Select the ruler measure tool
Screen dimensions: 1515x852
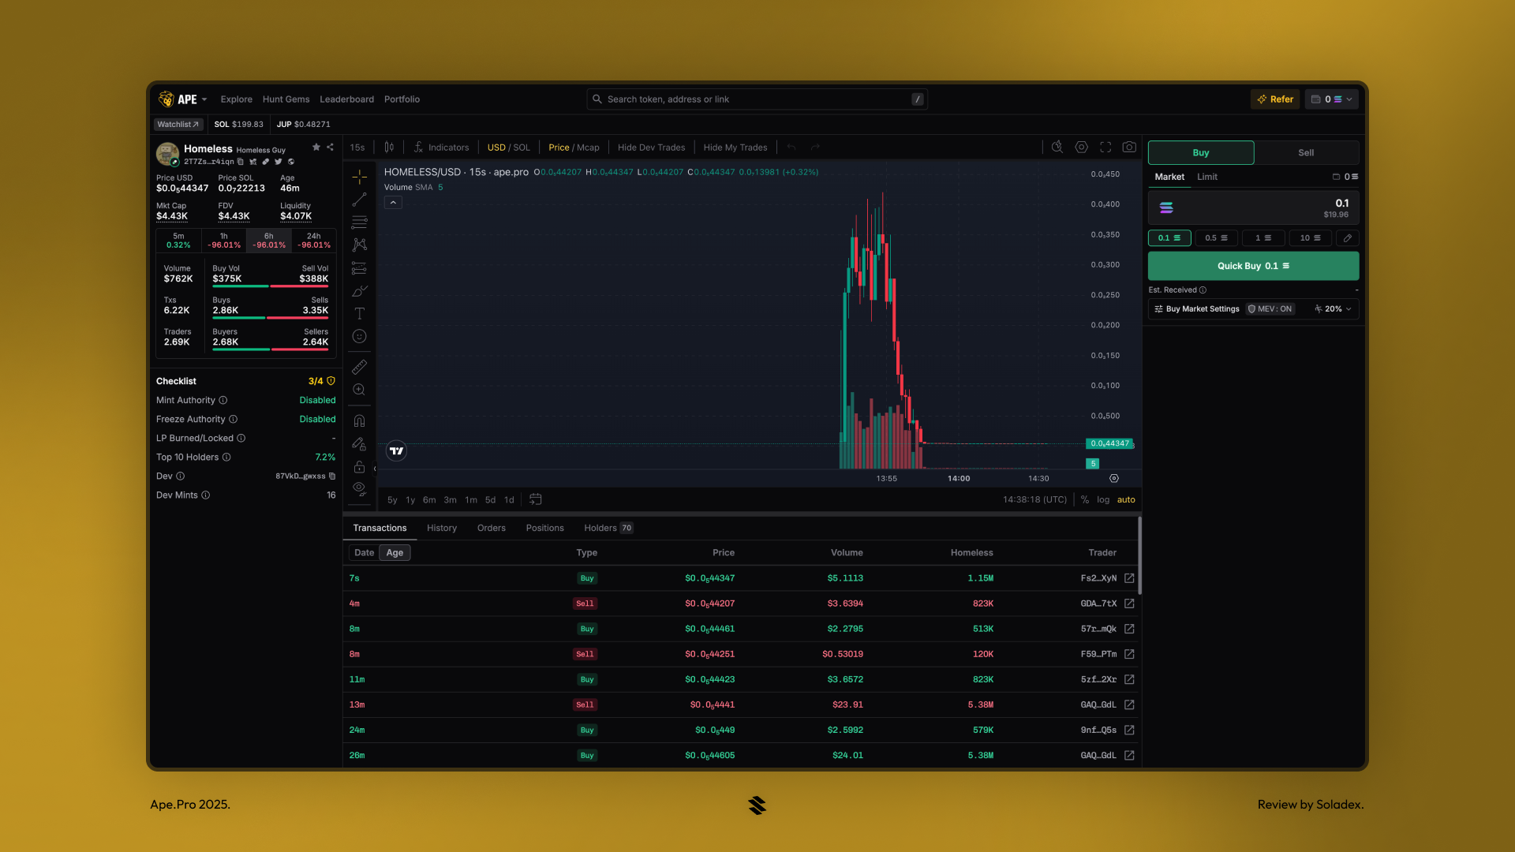[359, 367]
